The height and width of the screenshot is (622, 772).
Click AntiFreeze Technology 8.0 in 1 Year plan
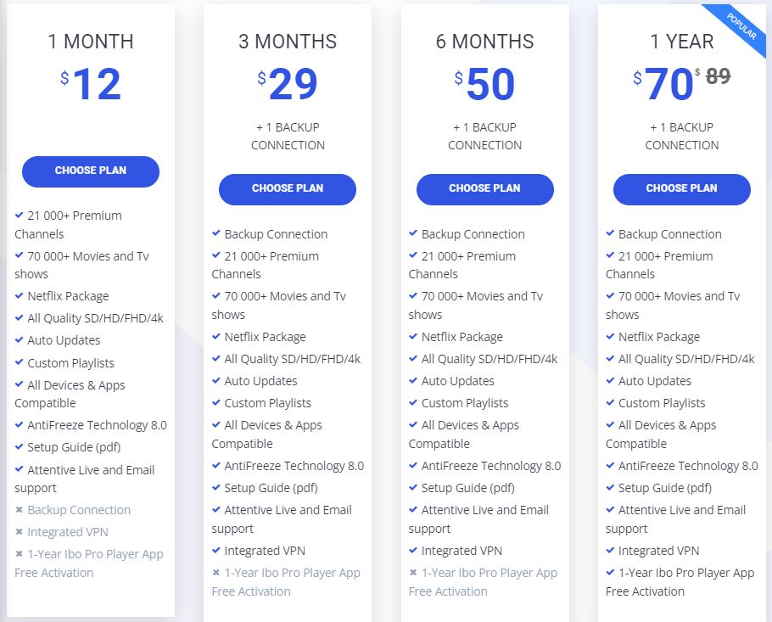point(688,466)
